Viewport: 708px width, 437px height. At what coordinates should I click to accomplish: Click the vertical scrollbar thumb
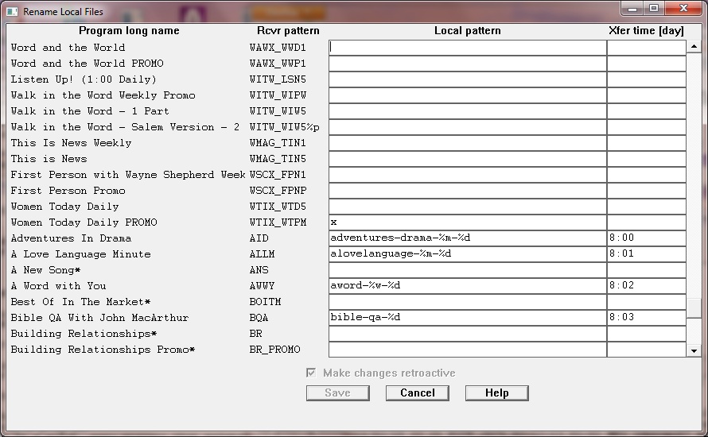pyautogui.click(x=694, y=308)
